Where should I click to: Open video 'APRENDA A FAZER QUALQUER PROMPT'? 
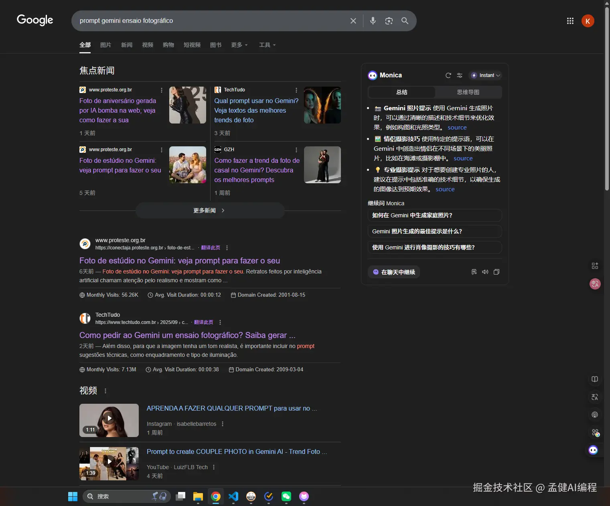(x=232, y=408)
